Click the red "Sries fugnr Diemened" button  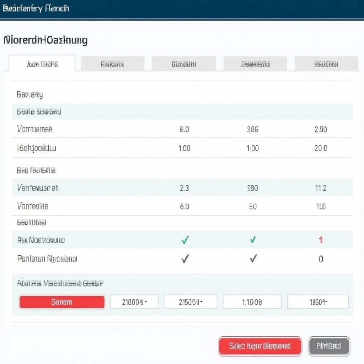260,346
